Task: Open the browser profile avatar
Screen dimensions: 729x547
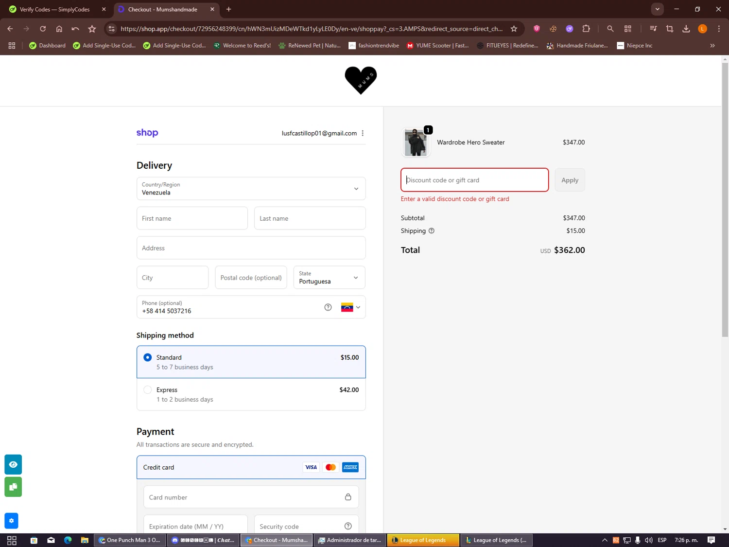Action: coord(702,29)
